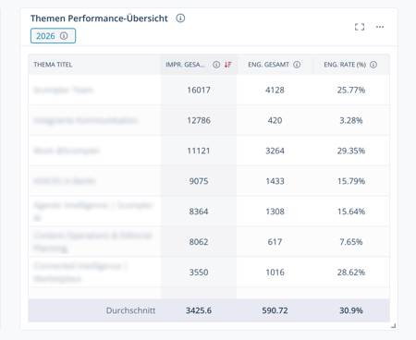
Task: Select engagement value 1016
Action: [275, 273]
